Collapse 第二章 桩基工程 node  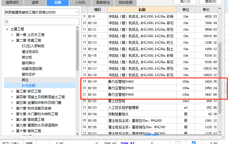pyautogui.click(x=12, y=40)
